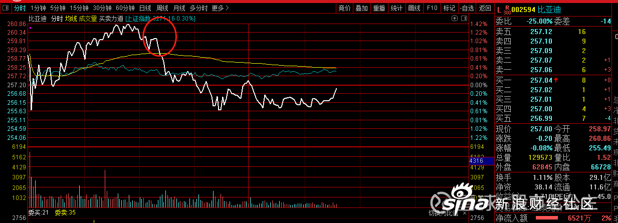Click the 叠加 overlay button
The height and width of the screenshot is (223, 618).
pos(361,8)
